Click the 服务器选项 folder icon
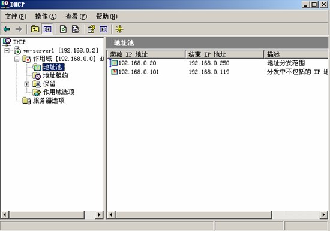Viewport: 330px width, 231px height. (26, 101)
